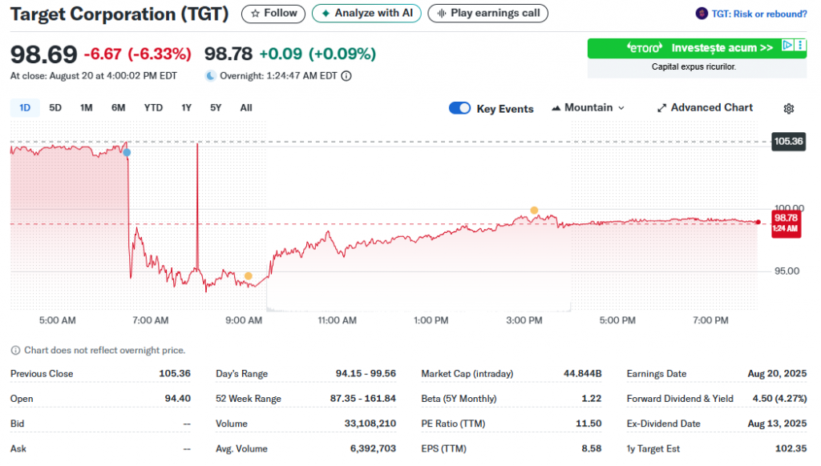Select the 5D range tab
This screenshot has width=821, height=466.
55,108
